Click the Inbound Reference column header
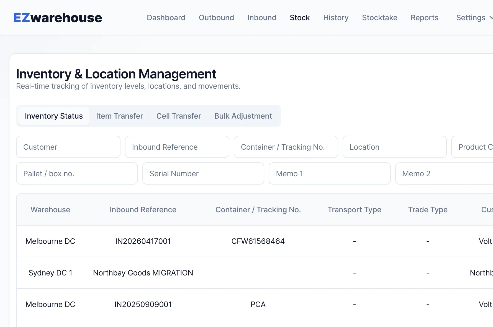The image size is (493, 327). pyautogui.click(x=143, y=210)
